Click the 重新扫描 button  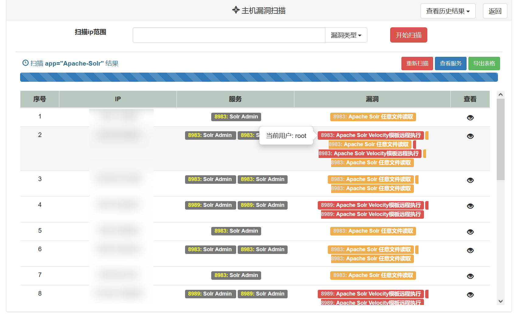tap(417, 63)
